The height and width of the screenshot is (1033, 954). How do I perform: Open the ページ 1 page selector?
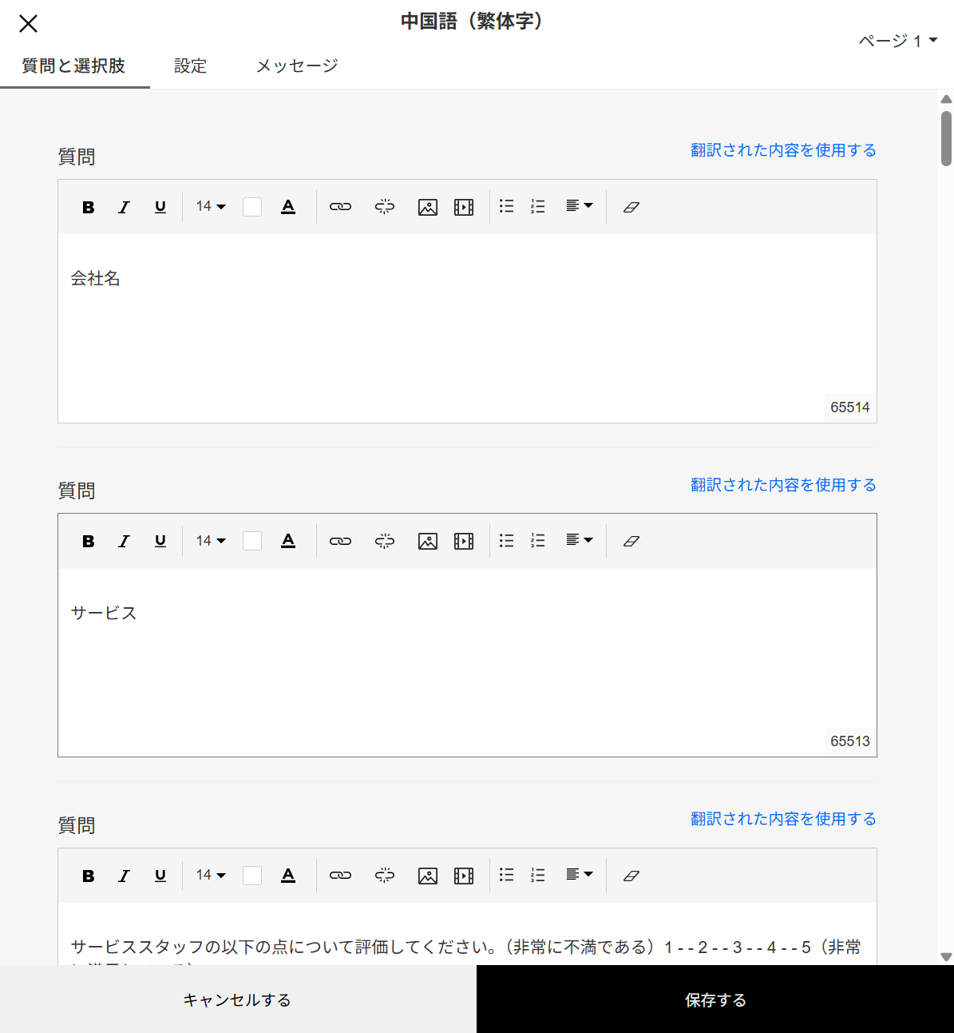(897, 41)
